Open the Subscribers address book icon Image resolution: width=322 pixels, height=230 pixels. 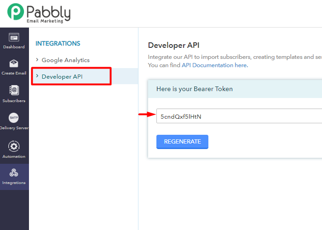click(x=14, y=90)
